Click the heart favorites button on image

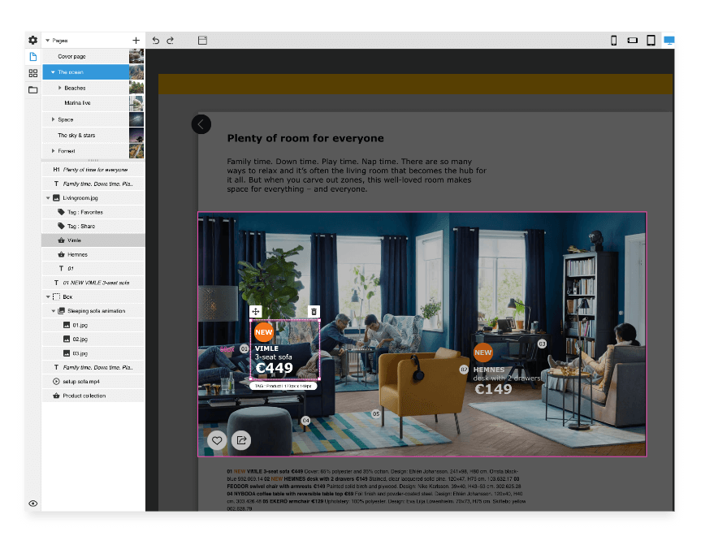click(217, 440)
